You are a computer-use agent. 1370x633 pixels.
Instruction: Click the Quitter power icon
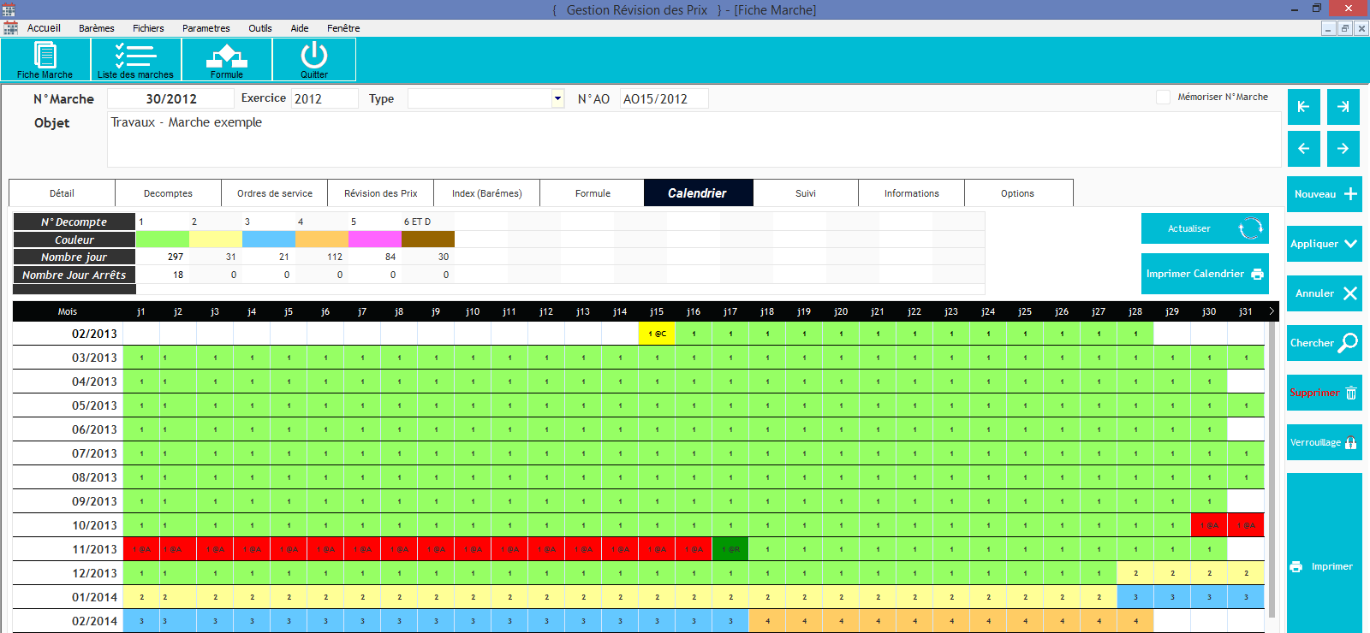314,58
